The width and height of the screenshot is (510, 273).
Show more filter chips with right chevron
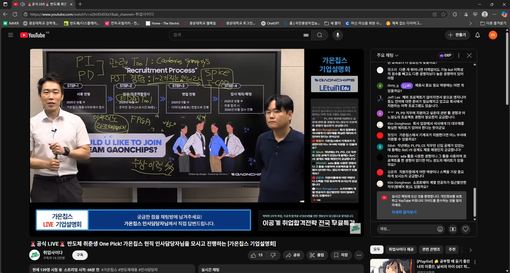[x=470, y=250]
